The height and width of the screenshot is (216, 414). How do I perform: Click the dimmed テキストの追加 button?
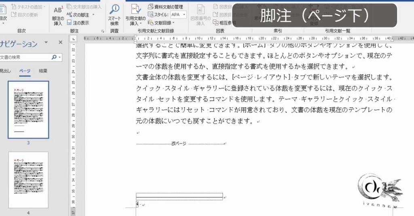28,6
